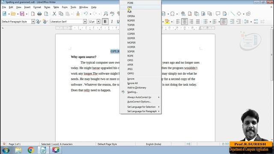Align text left

point(178,21)
